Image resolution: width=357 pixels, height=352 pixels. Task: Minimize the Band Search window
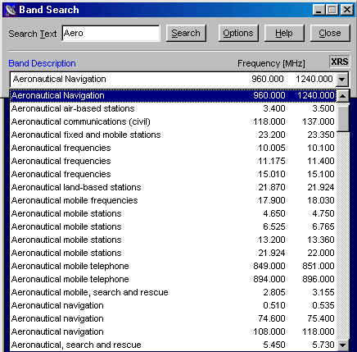point(319,10)
